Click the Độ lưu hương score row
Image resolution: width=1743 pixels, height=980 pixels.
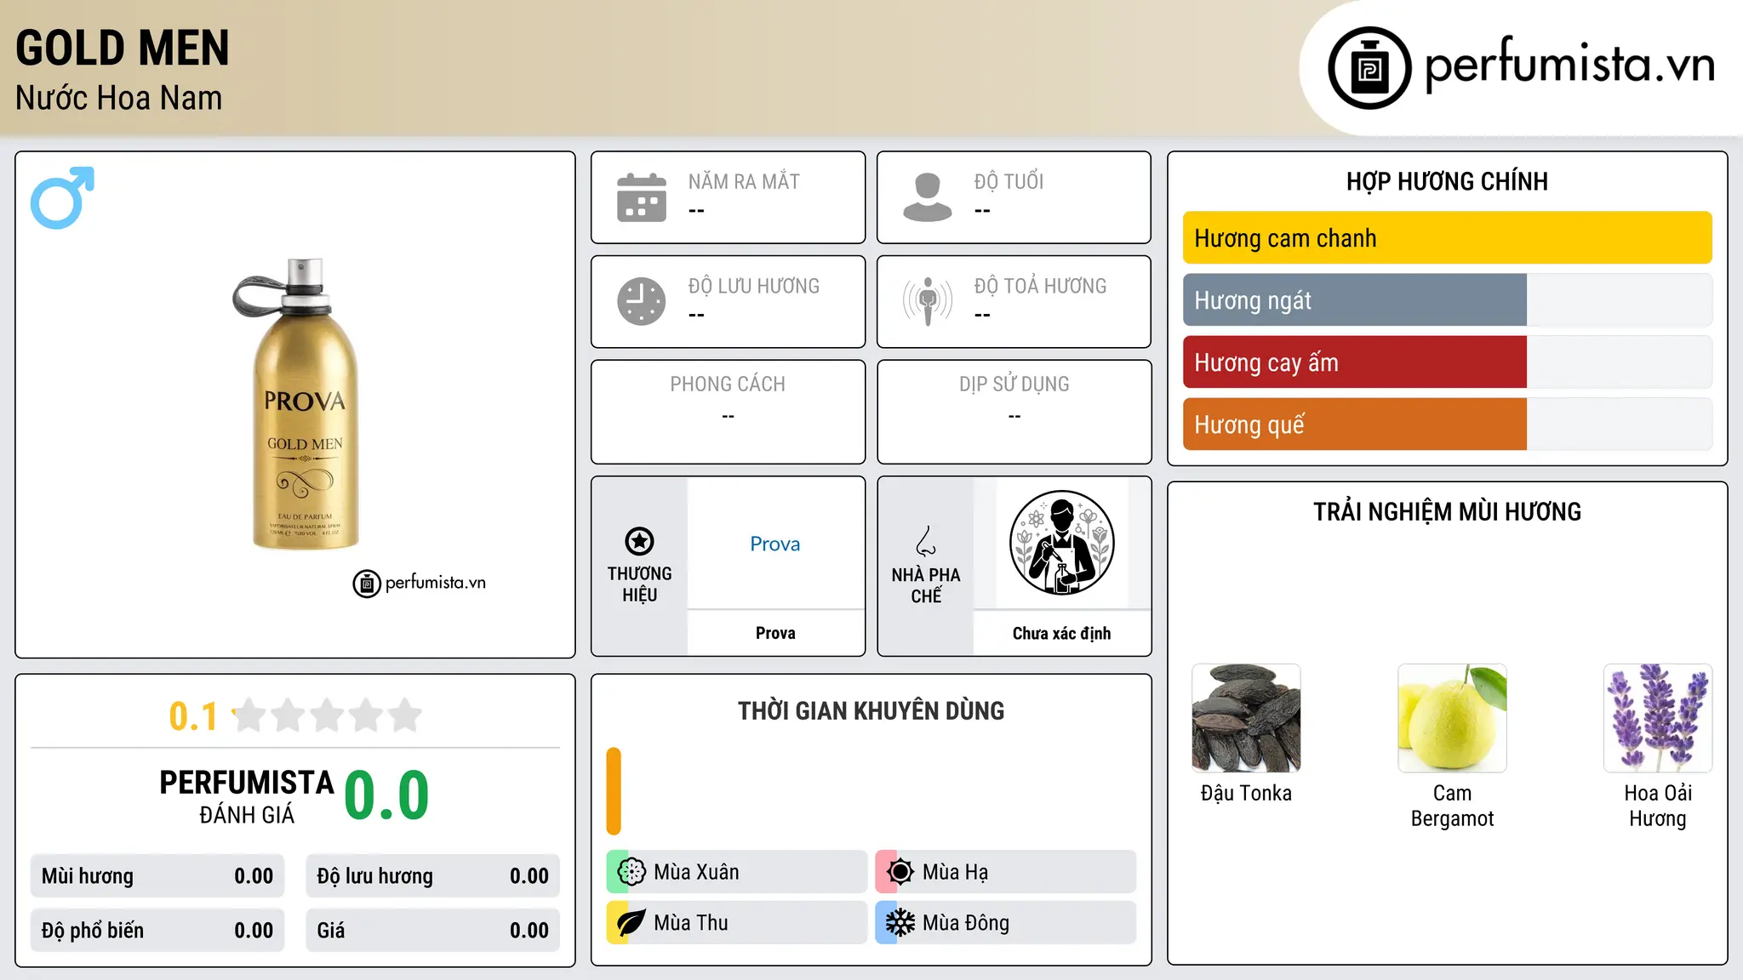432,876
